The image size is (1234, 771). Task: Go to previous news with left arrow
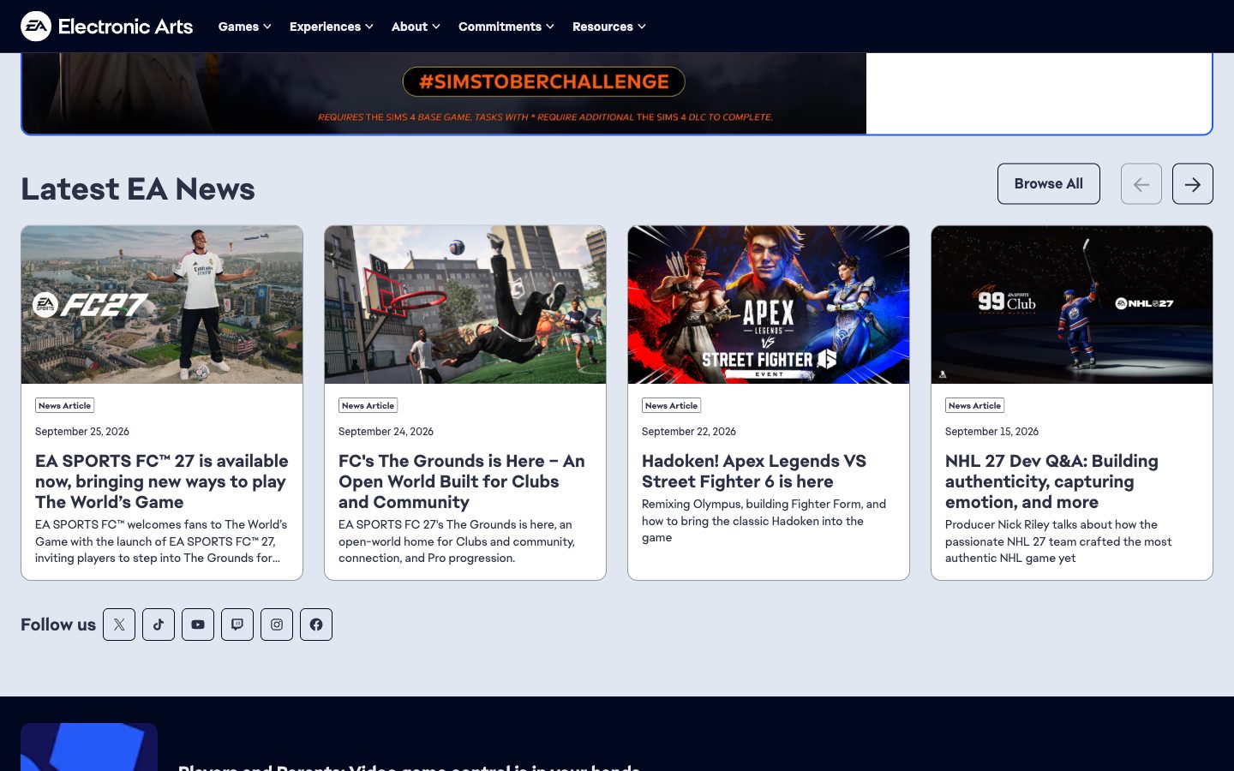pyautogui.click(x=1141, y=184)
